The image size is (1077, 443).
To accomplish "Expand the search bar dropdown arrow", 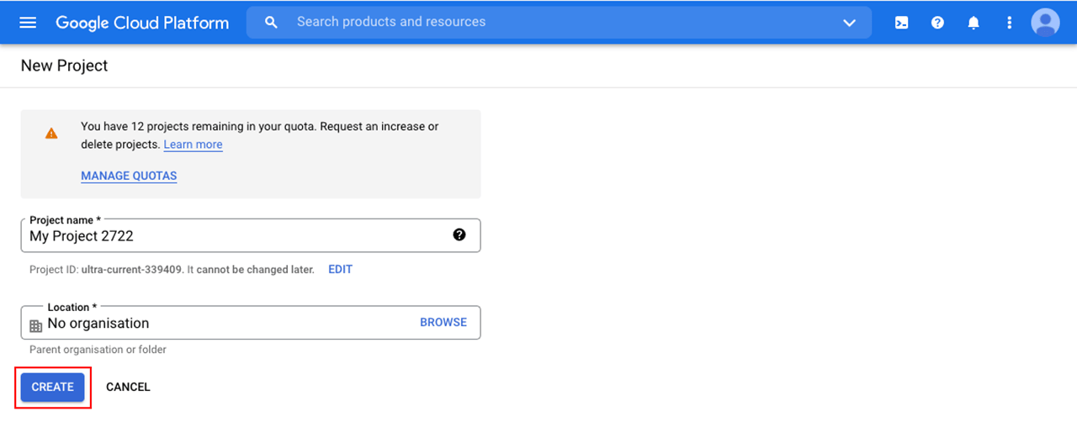I will [x=850, y=23].
